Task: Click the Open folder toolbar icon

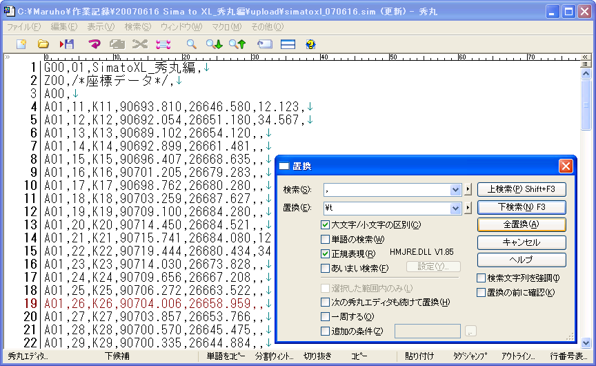Action: (x=43, y=44)
